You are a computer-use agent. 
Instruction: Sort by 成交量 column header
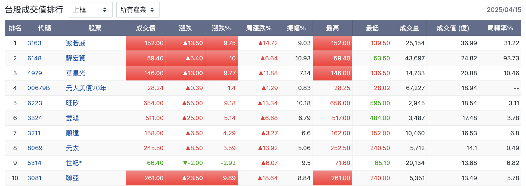[409, 28]
